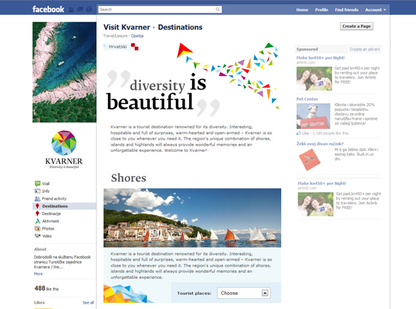Open Video from the sidebar
The height and width of the screenshot is (309, 416).
[46, 236]
